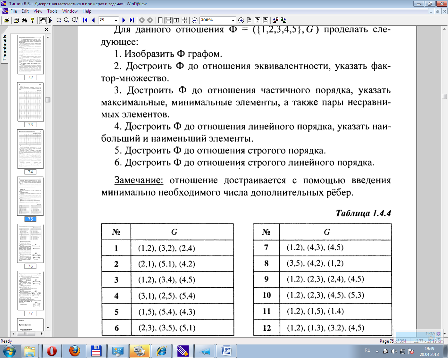Open Opera from the taskbar
The height and width of the screenshot is (358, 448).
coord(52,351)
